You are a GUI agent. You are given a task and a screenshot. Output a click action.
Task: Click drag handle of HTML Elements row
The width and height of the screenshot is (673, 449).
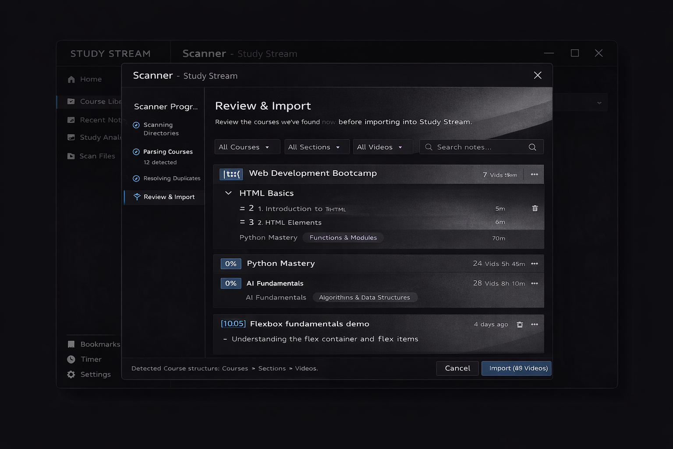click(242, 222)
